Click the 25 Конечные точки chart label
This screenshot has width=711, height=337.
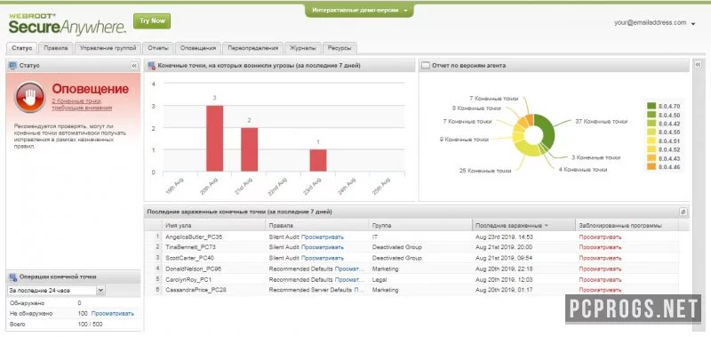pos(484,171)
